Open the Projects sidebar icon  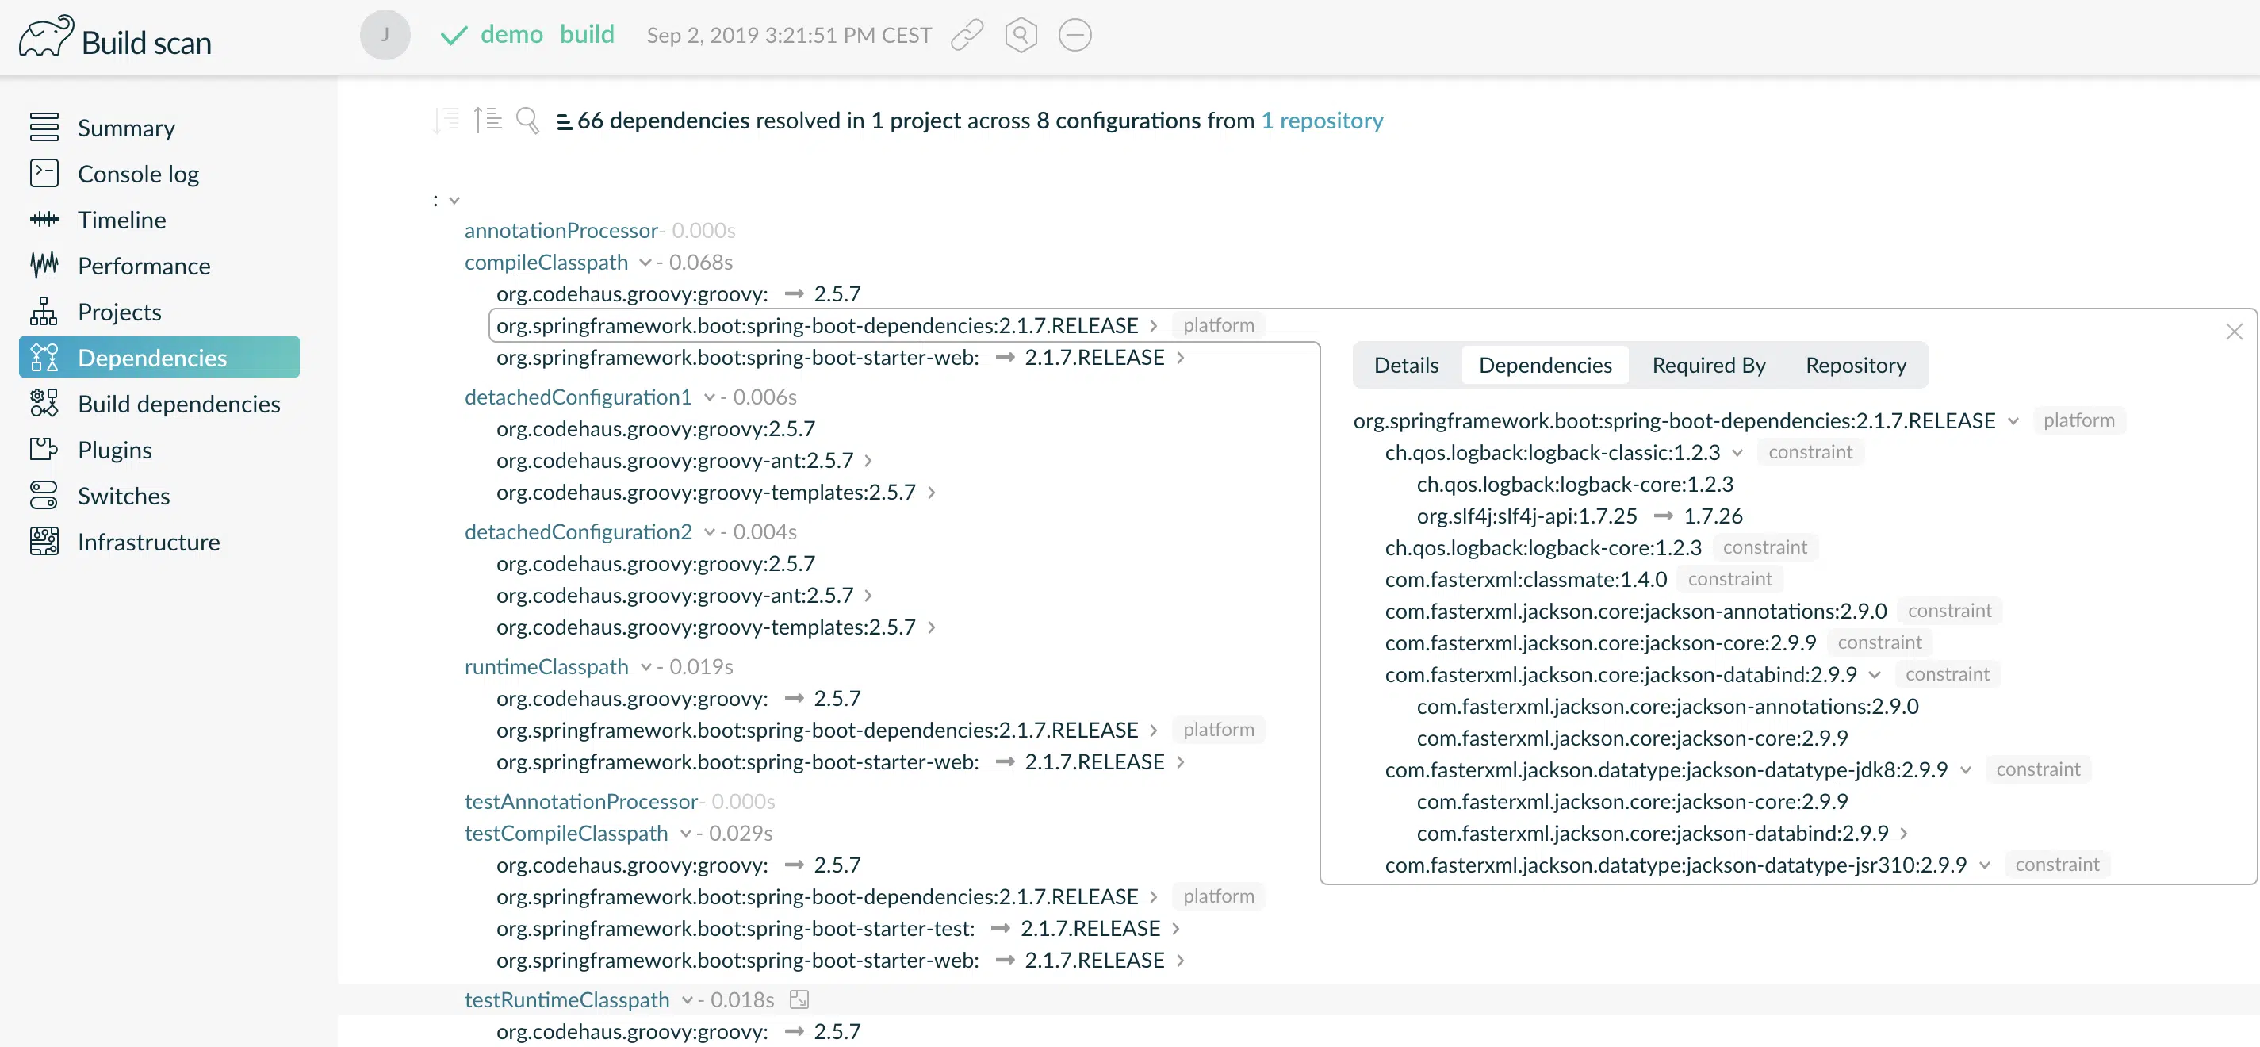[44, 312]
